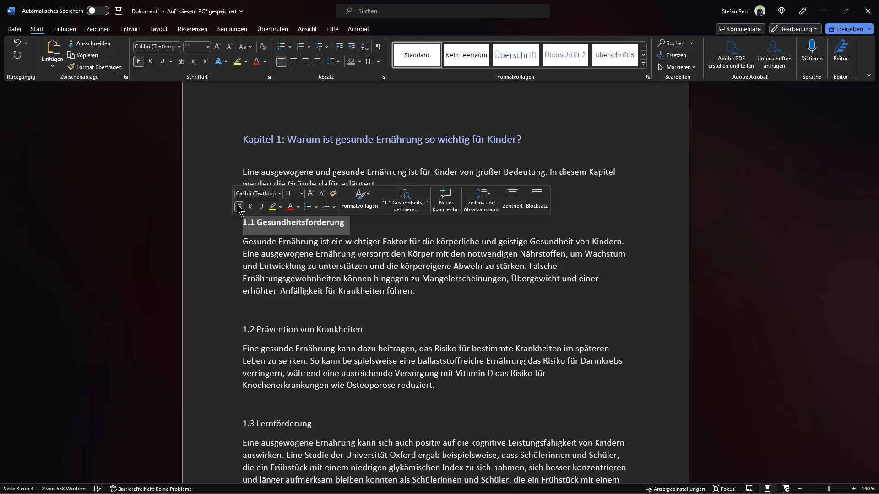The image size is (879, 494).
Task: Switch to the Einfügen tab
Action: point(65,29)
